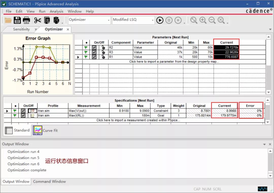Print using the printer icon
Screen dimensions: 274x193
(26, 20)
